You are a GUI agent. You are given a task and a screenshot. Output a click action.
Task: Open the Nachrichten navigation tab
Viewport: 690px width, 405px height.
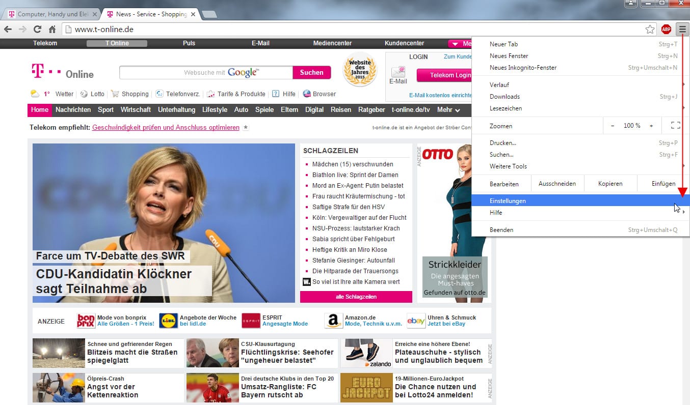point(73,110)
